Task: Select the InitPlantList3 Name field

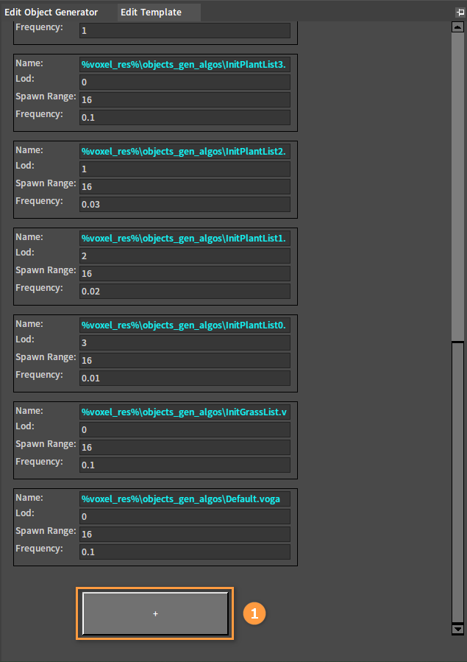Action: coord(185,65)
